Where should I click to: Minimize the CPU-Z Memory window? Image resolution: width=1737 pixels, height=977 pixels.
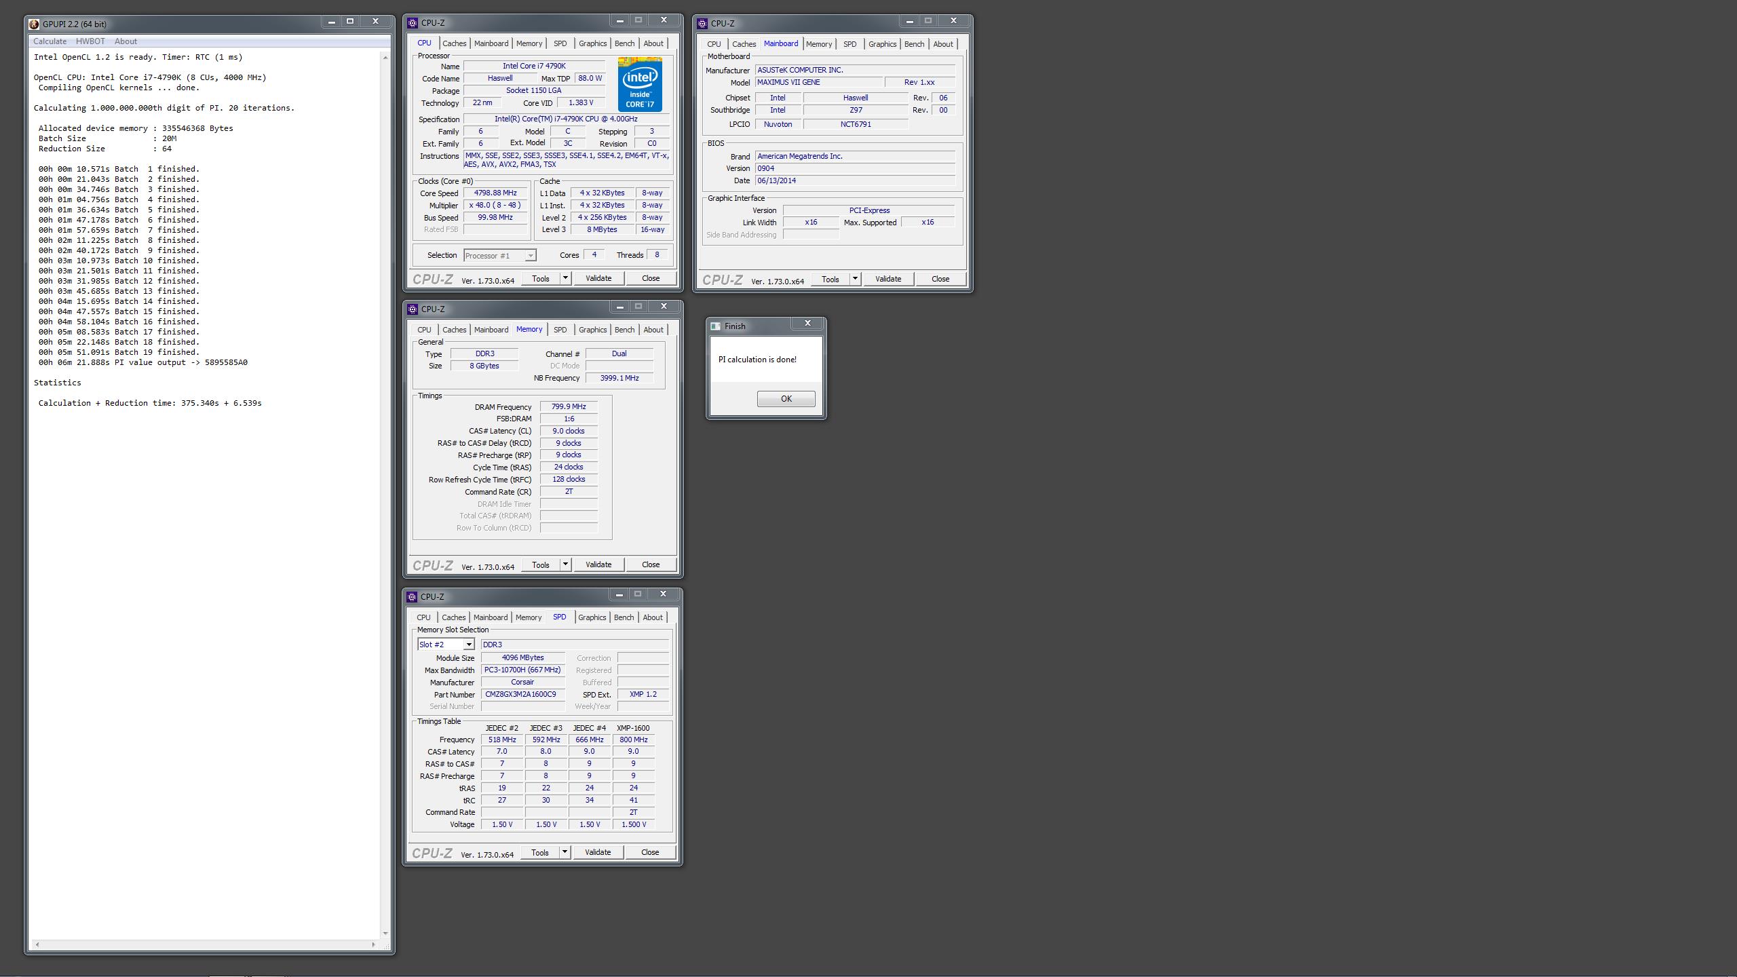pos(619,307)
